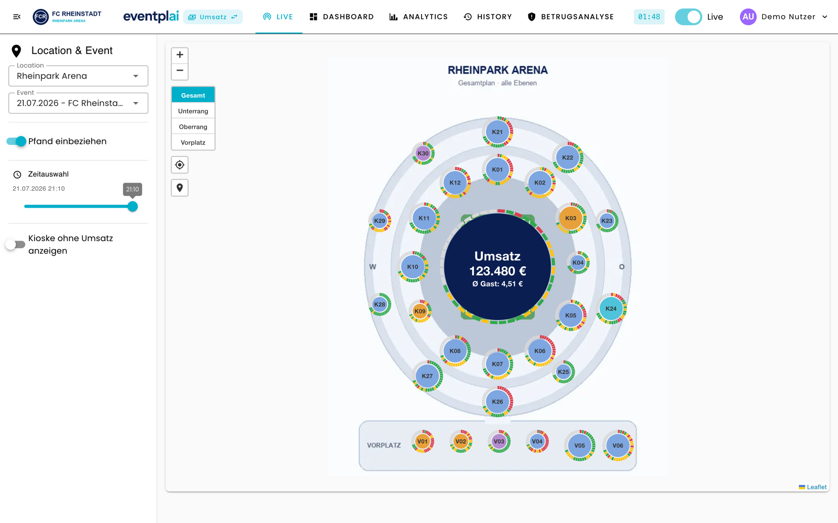
Task: Toggle the Live mode switch
Action: point(688,17)
